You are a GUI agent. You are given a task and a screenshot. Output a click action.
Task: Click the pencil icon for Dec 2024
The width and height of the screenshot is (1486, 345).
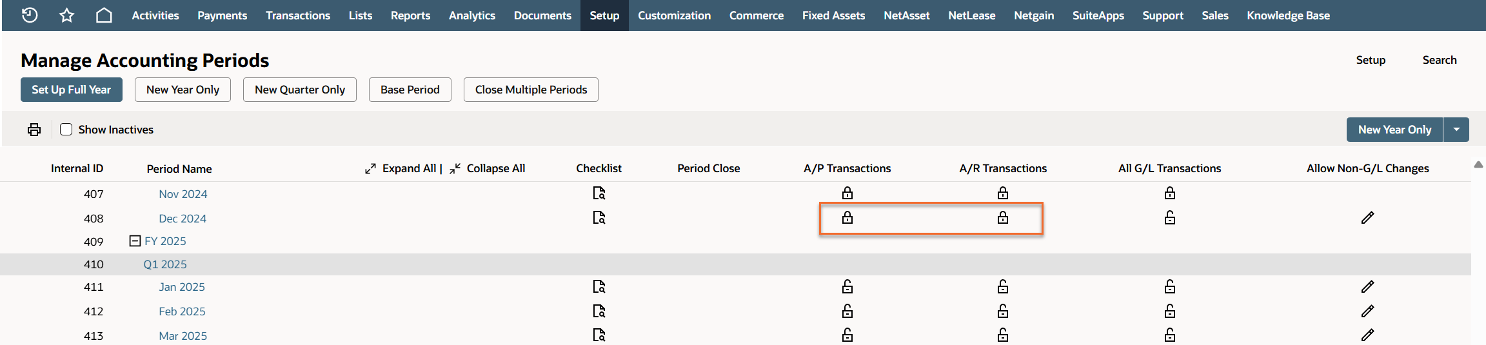point(1367,218)
